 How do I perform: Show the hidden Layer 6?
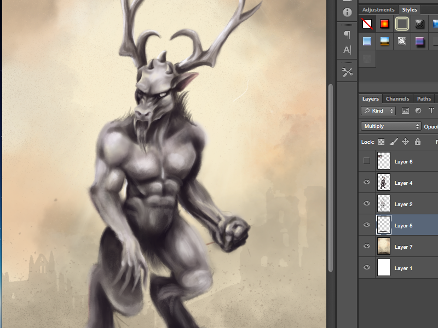coord(367,161)
